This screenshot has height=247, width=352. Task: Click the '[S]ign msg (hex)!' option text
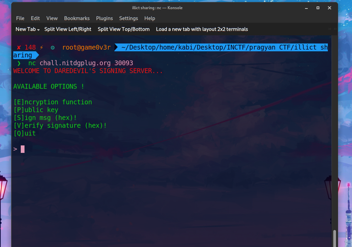coord(45,118)
